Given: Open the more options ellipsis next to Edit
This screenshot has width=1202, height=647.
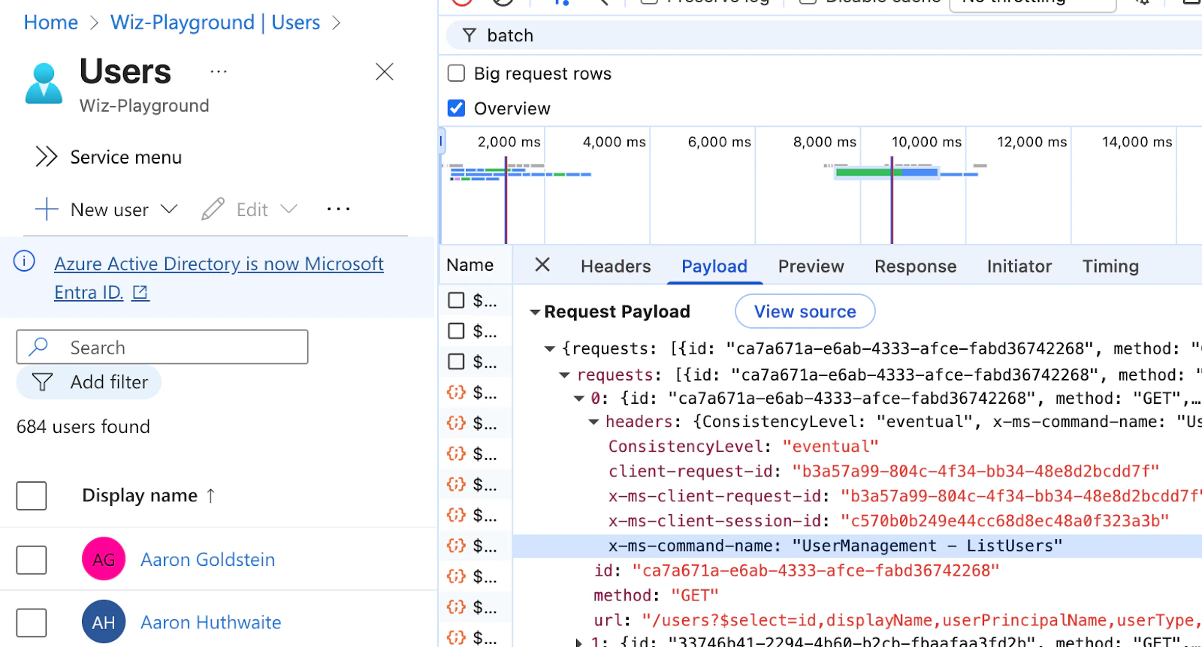Looking at the screenshot, I should [x=338, y=209].
